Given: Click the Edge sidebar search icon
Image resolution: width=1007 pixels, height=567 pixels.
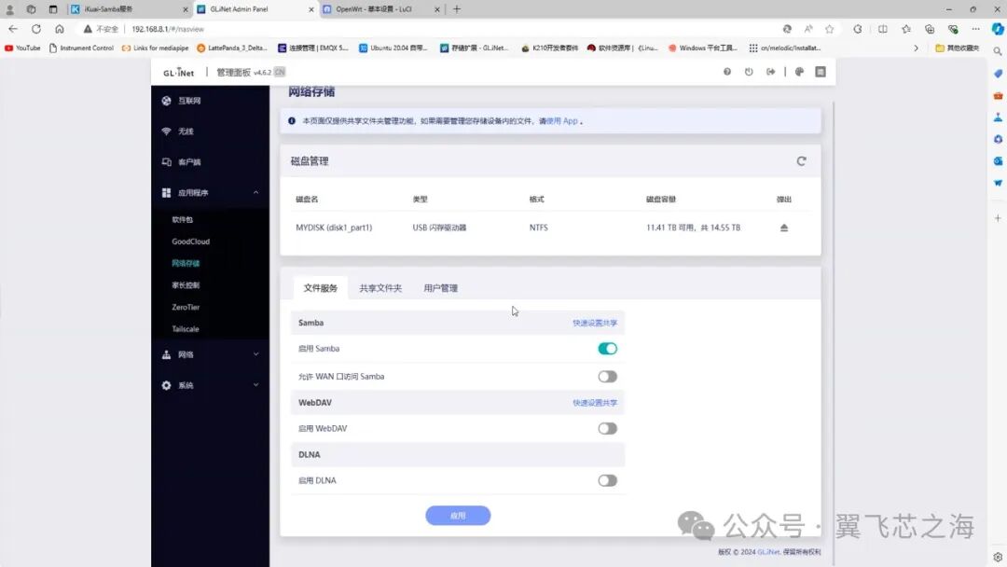Looking at the screenshot, I should pyautogui.click(x=998, y=51).
